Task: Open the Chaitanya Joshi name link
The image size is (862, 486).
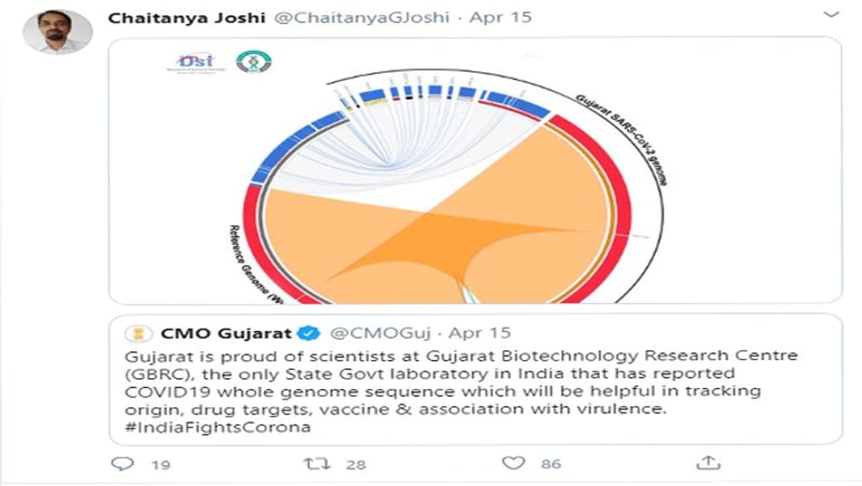Action: tap(187, 18)
